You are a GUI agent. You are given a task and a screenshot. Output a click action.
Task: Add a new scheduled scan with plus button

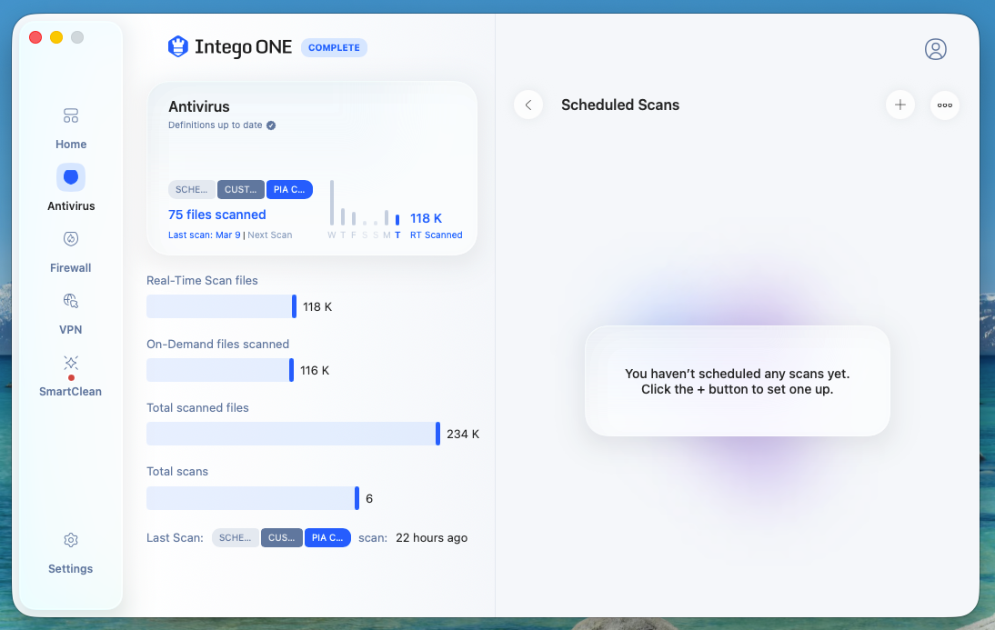(x=900, y=105)
